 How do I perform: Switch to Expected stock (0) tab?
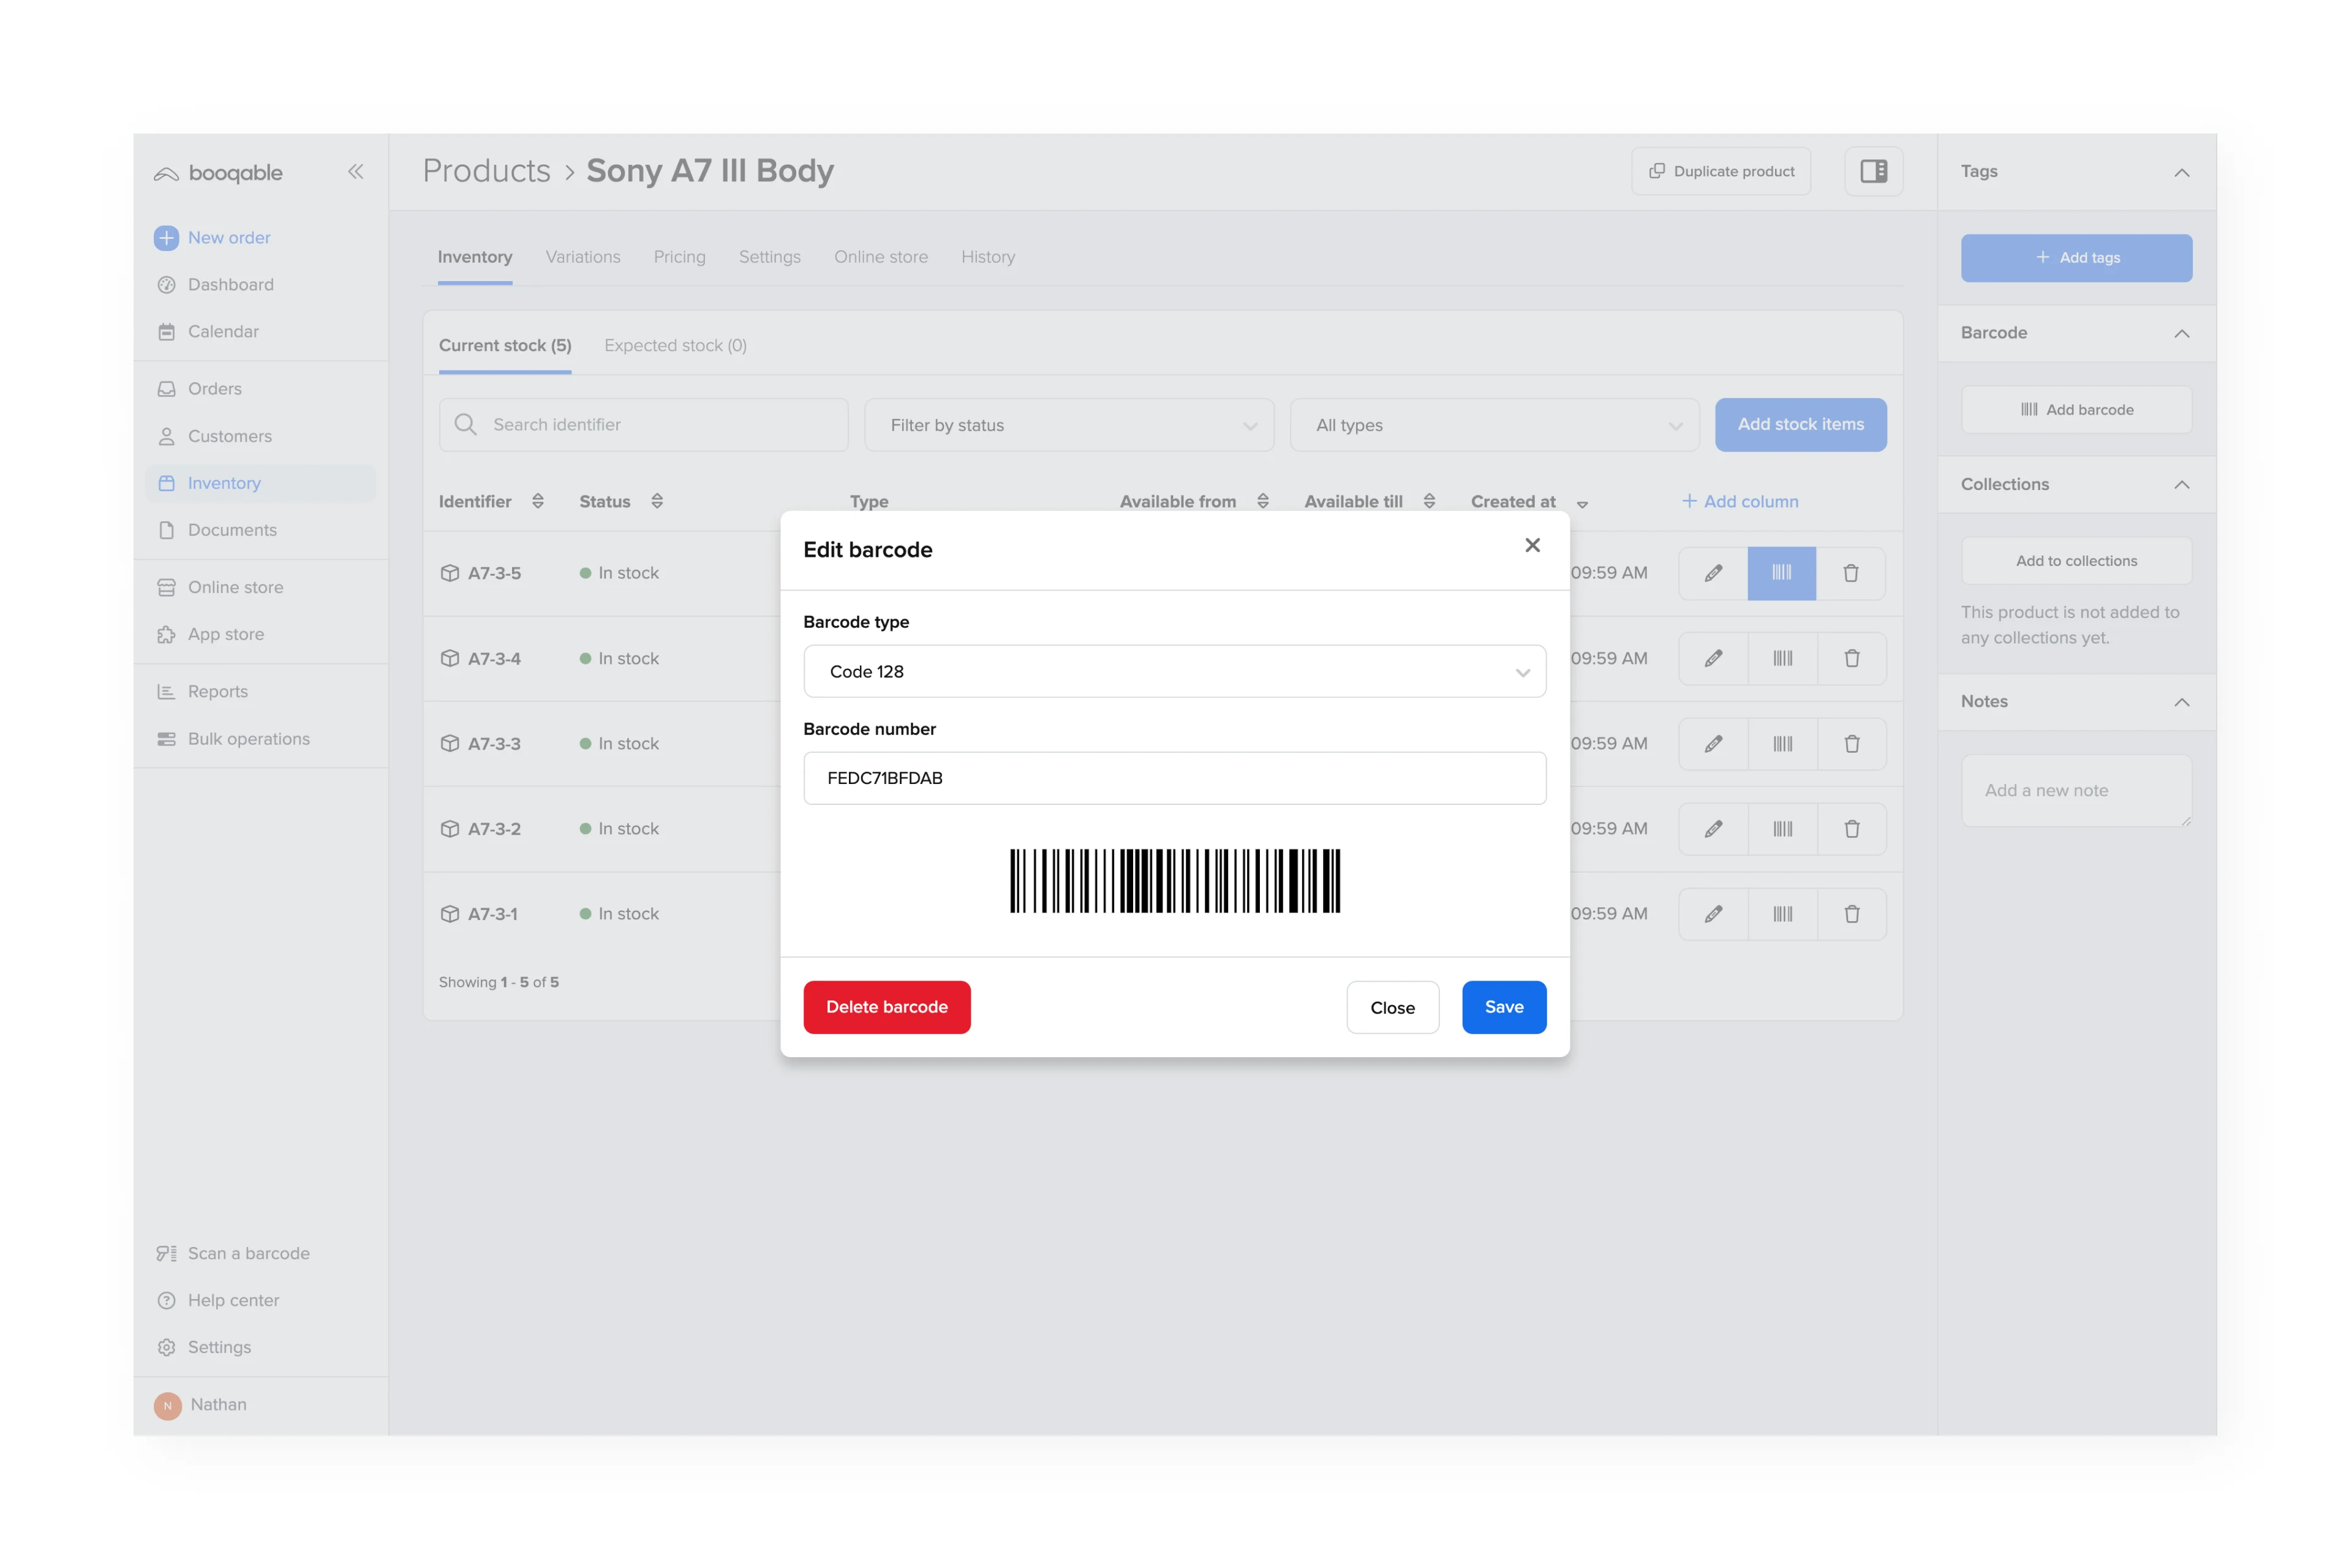pos(675,346)
